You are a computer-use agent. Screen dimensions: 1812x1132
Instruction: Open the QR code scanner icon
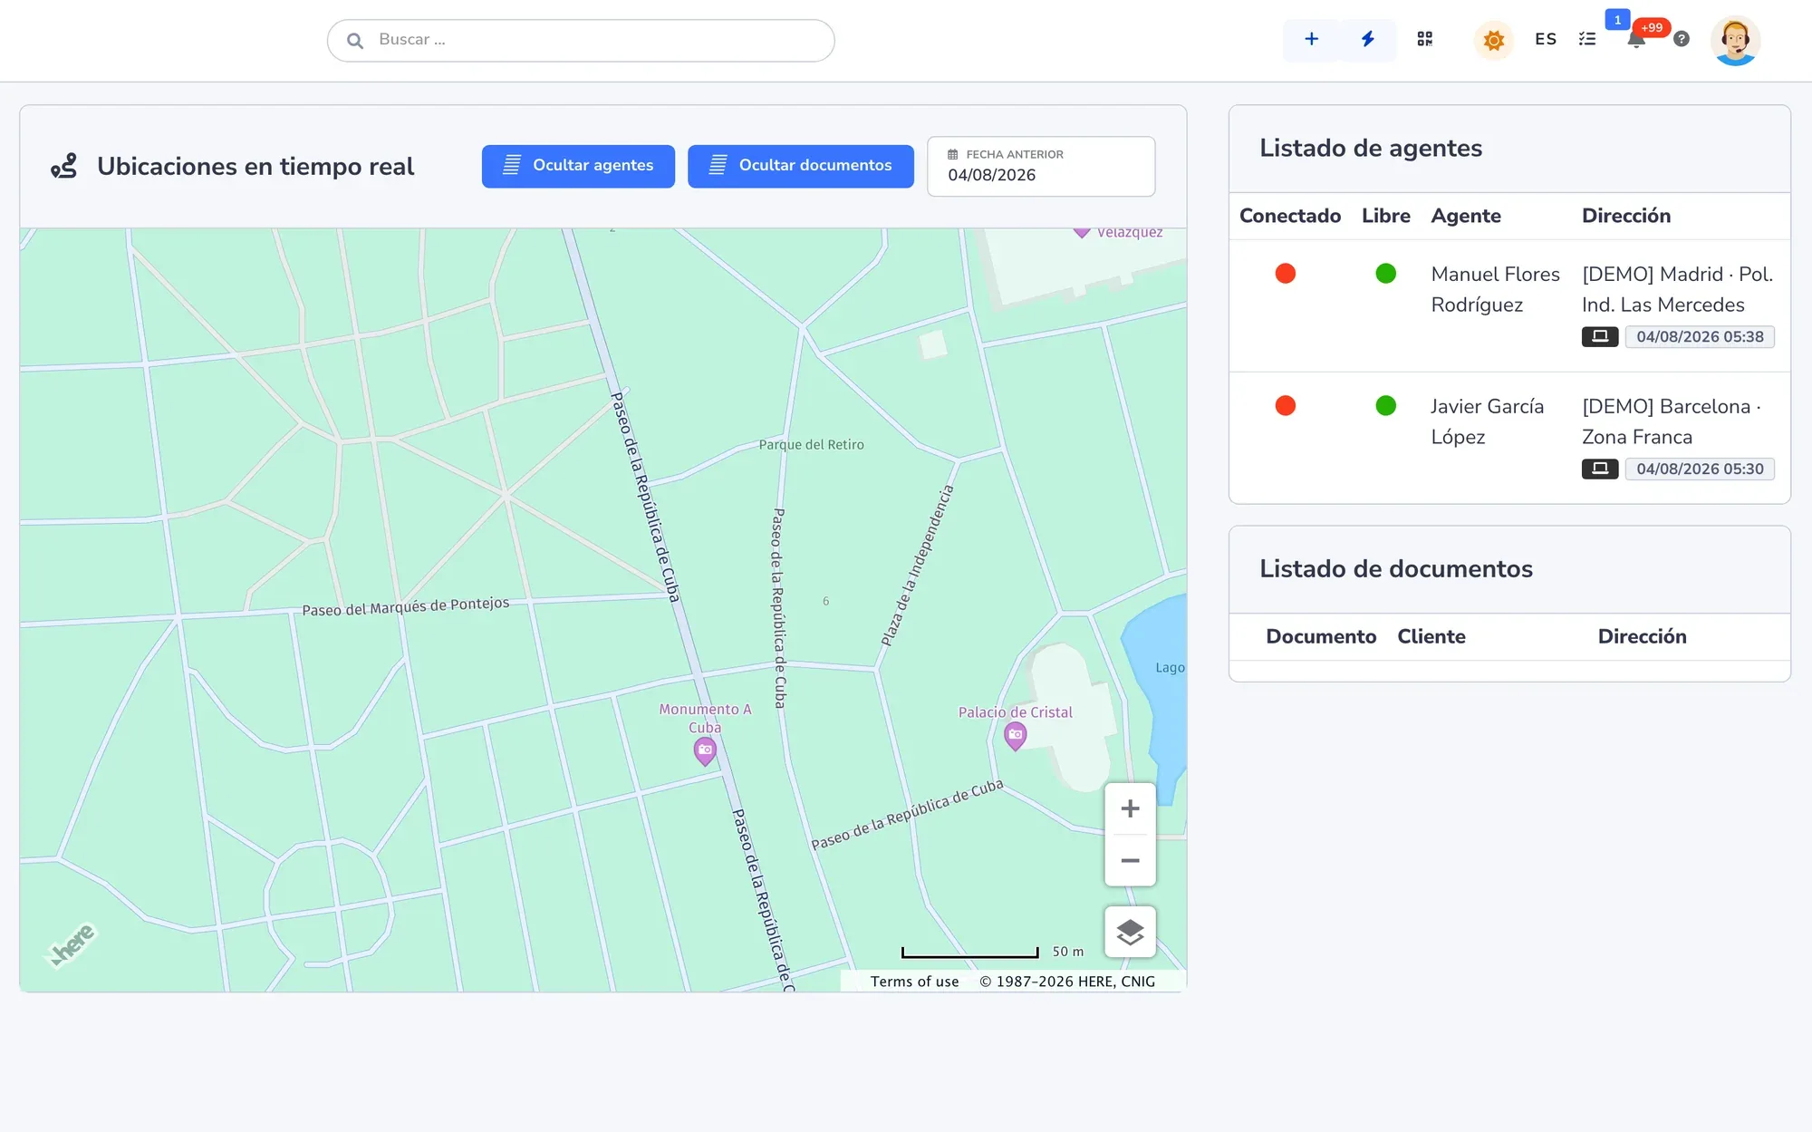tap(1425, 39)
